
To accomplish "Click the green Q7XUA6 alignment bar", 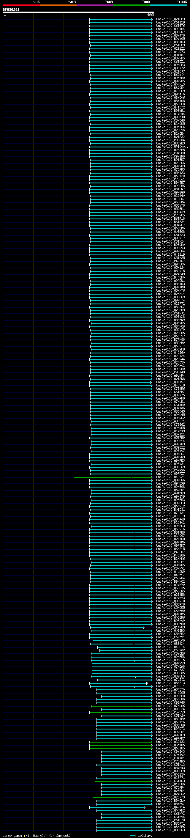I will 121,706.
